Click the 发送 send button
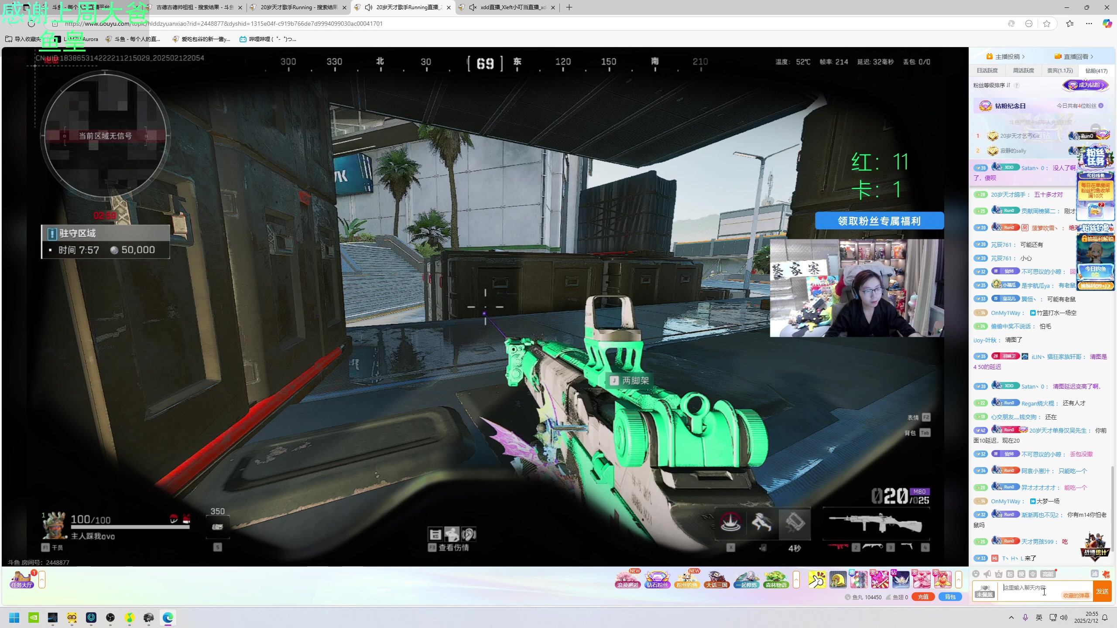 [x=1102, y=591]
